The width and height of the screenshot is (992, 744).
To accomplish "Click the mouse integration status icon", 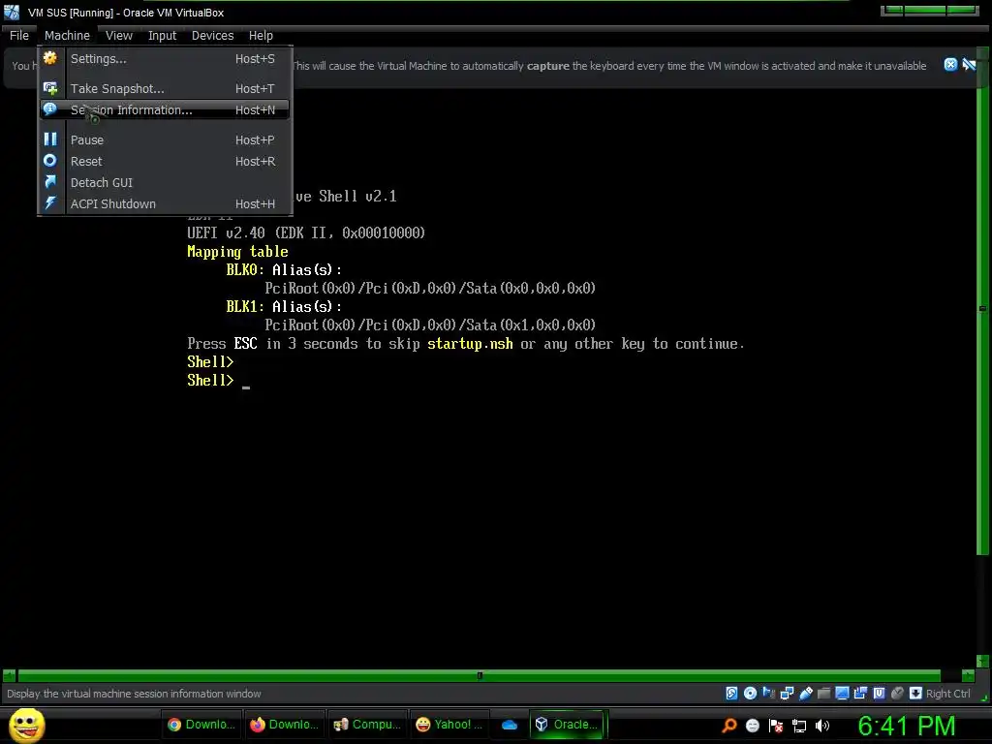I will (897, 694).
